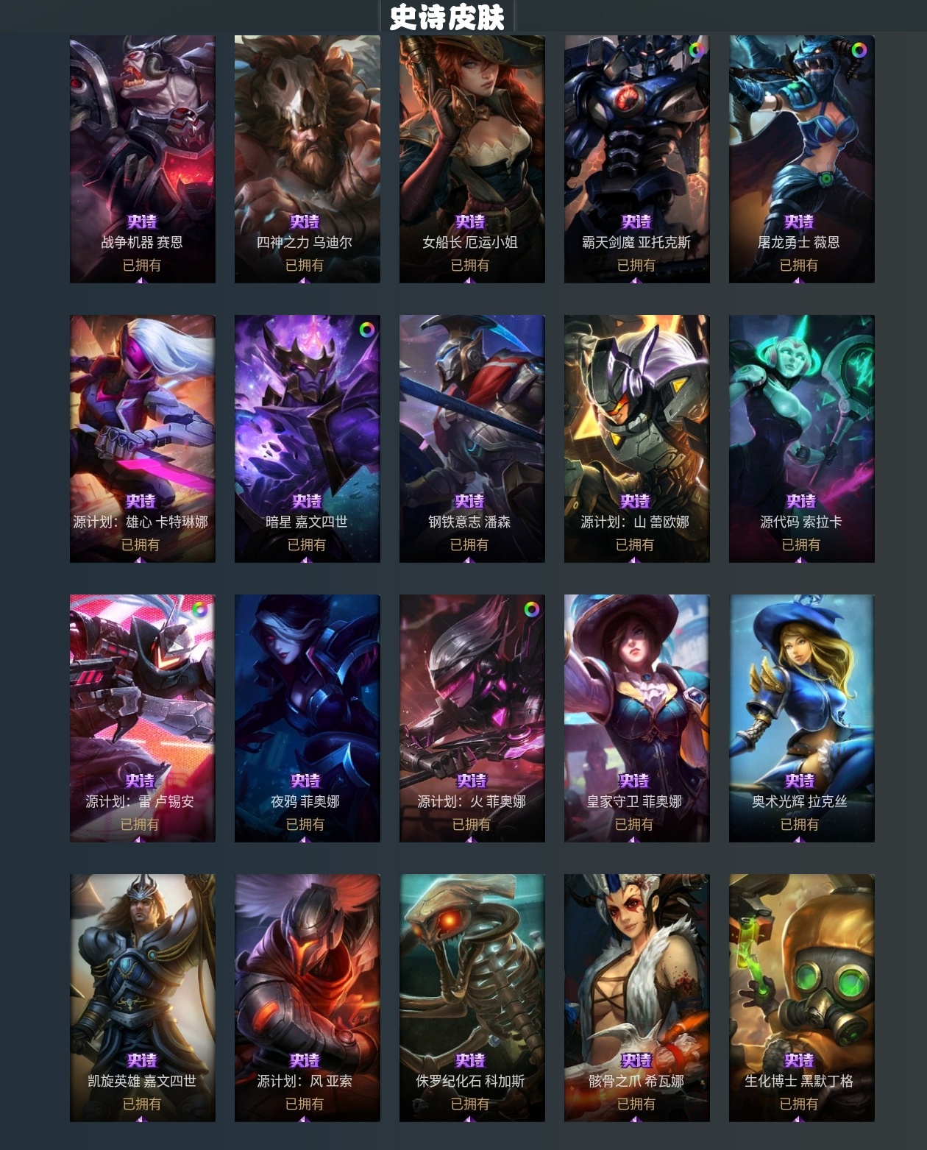Image resolution: width=927 pixels, height=1150 pixels.
Task: Click chroma wheel icon on 暗星 嘉文四世
Action: (x=366, y=330)
